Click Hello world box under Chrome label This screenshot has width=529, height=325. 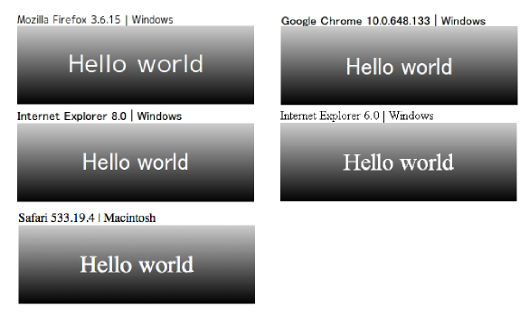pos(399,66)
